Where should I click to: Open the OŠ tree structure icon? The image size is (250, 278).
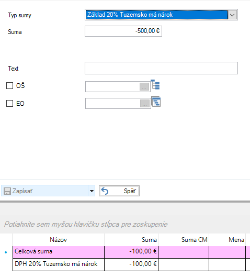click(155, 85)
